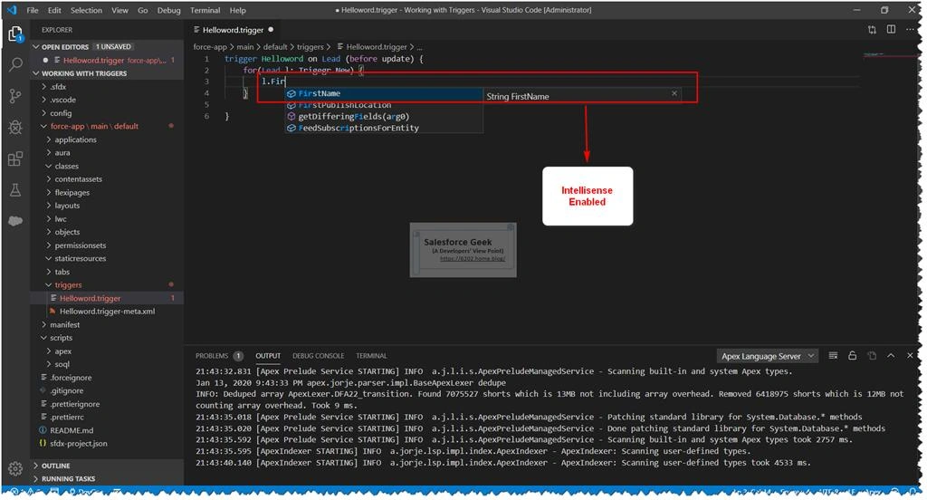Expand the objects folder
This screenshot has width=927, height=500.
(107, 232)
